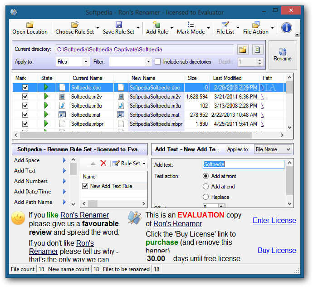The width and height of the screenshot is (313, 287).
Task: Toggle the New Add Text Rule checkbox
Action: 85,186
